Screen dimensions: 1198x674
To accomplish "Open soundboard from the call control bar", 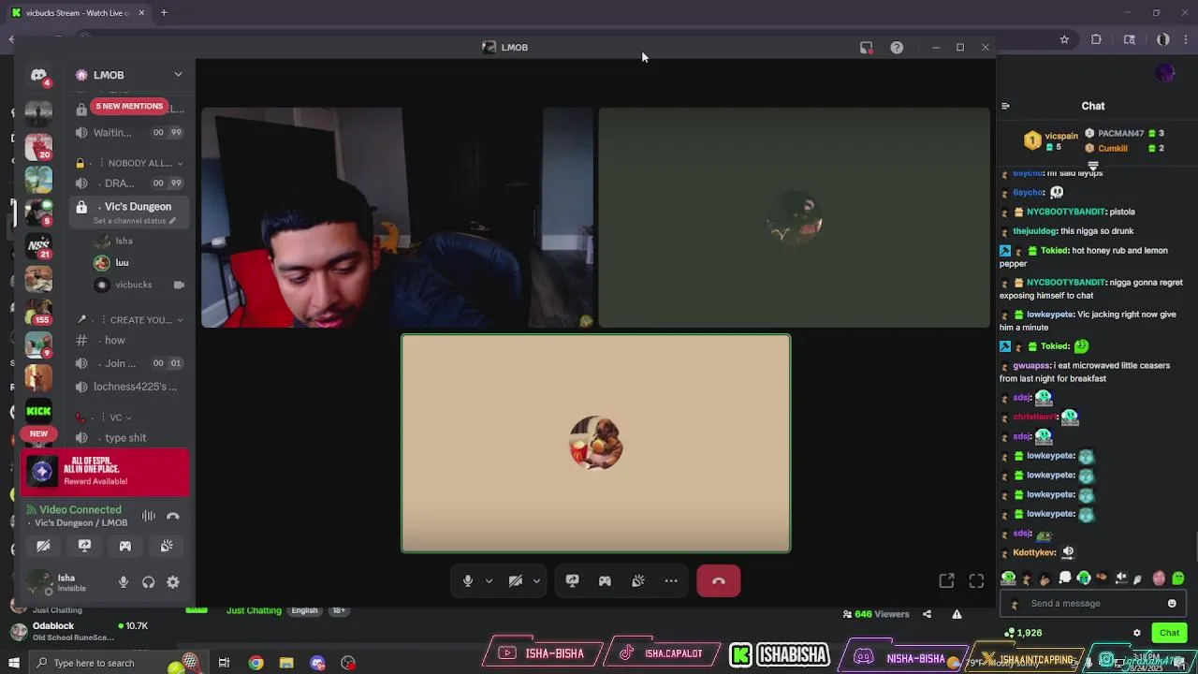I will [x=638, y=581].
